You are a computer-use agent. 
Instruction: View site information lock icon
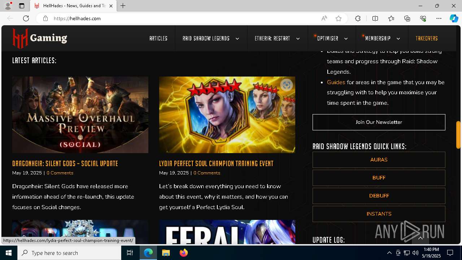[x=45, y=18]
